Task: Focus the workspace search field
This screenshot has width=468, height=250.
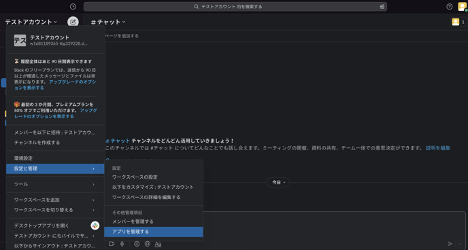Action: pos(235,7)
